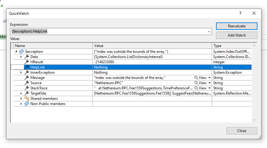Click the wrench icon beside StackTrace
Image resolution: width=267 pixels, height=148 pixels.
(x=27, y=88)
